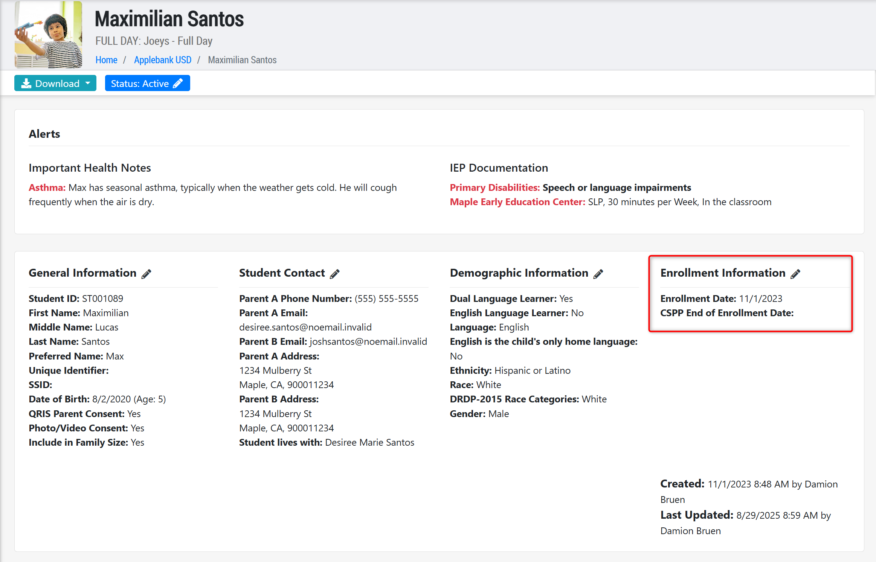Click the pencil icon in Status button
The height and width of the screenshot is (562, 876).
(x=178, y=83)
